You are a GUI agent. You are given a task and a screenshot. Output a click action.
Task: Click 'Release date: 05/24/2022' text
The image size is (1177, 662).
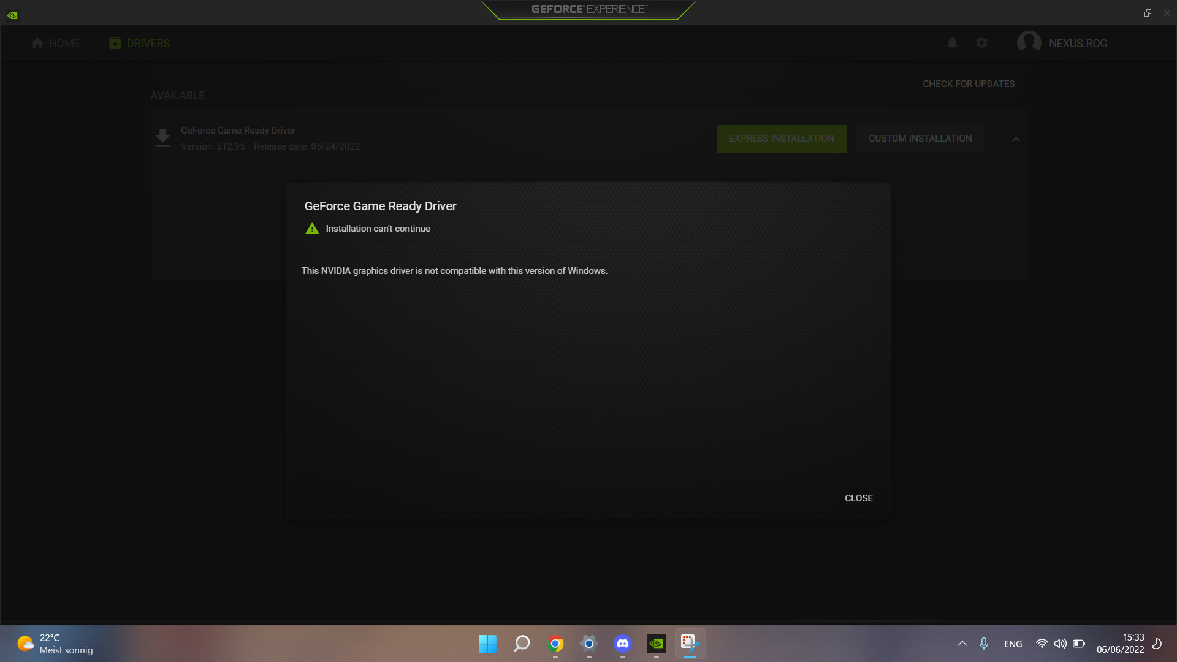(x=307, y=146)
